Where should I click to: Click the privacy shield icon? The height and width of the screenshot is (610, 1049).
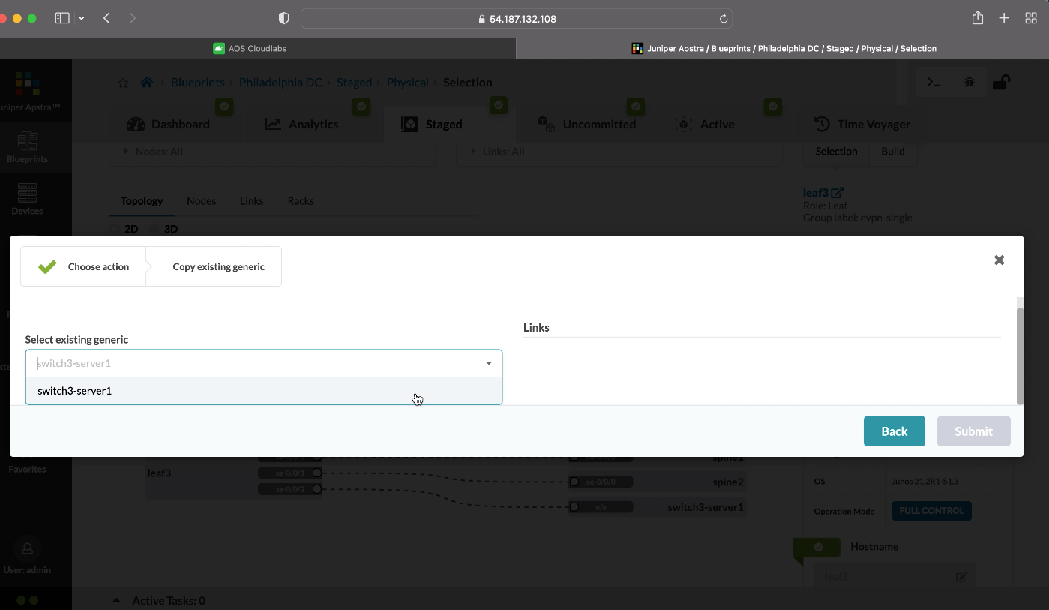283,18
